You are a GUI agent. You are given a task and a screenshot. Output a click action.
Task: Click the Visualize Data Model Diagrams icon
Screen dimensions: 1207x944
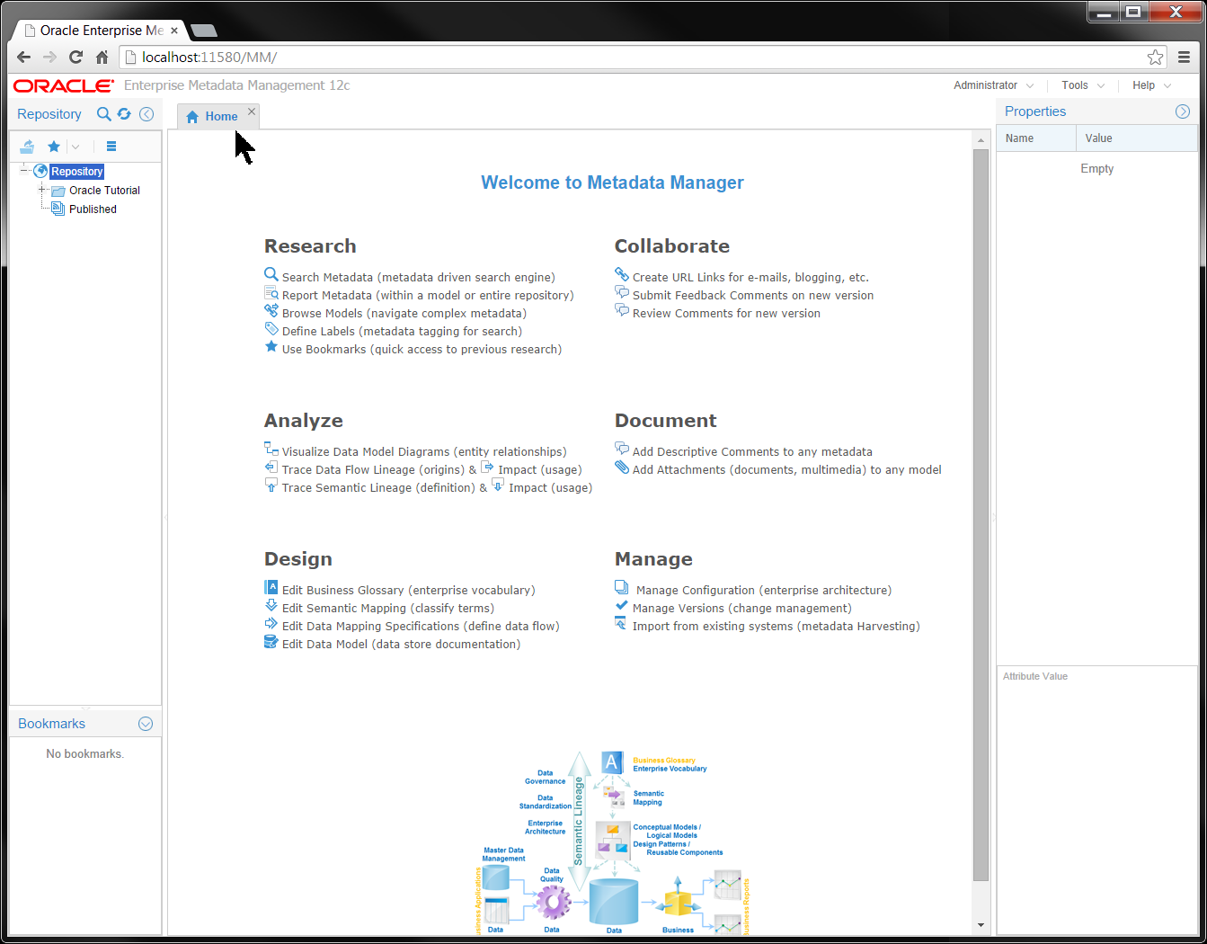click(271, 449)
